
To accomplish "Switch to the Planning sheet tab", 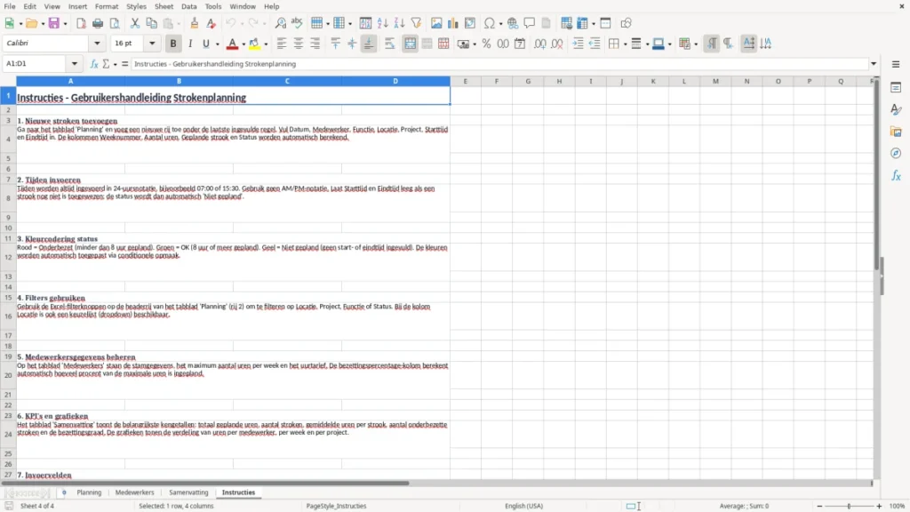I will click(89, 492).
